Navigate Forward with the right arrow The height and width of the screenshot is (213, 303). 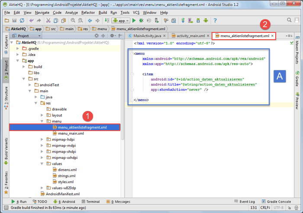[97, 20]
